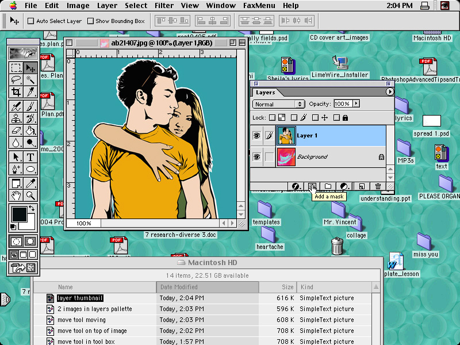Click Delete layer trash icon in Layers
Viewport: 460px width, 345px height.
tap(378, 186)
